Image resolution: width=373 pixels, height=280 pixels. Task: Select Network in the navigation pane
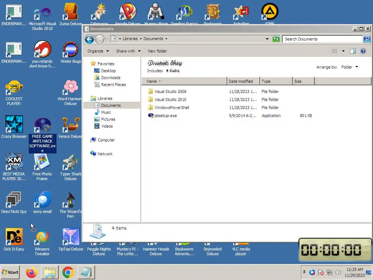[101, 154]
